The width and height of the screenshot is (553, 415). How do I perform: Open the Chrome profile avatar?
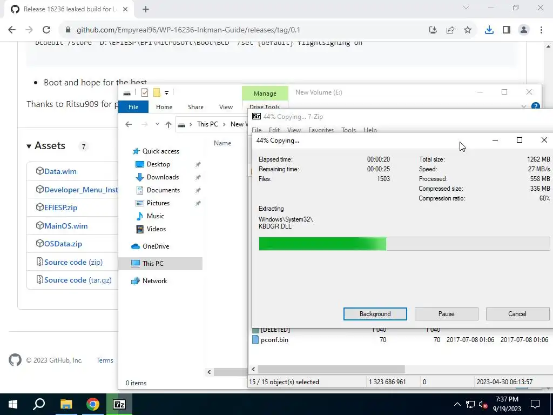tap(524, 30)
